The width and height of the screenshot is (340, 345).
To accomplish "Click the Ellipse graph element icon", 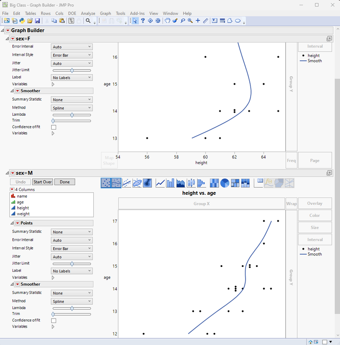I will (137, 183).
